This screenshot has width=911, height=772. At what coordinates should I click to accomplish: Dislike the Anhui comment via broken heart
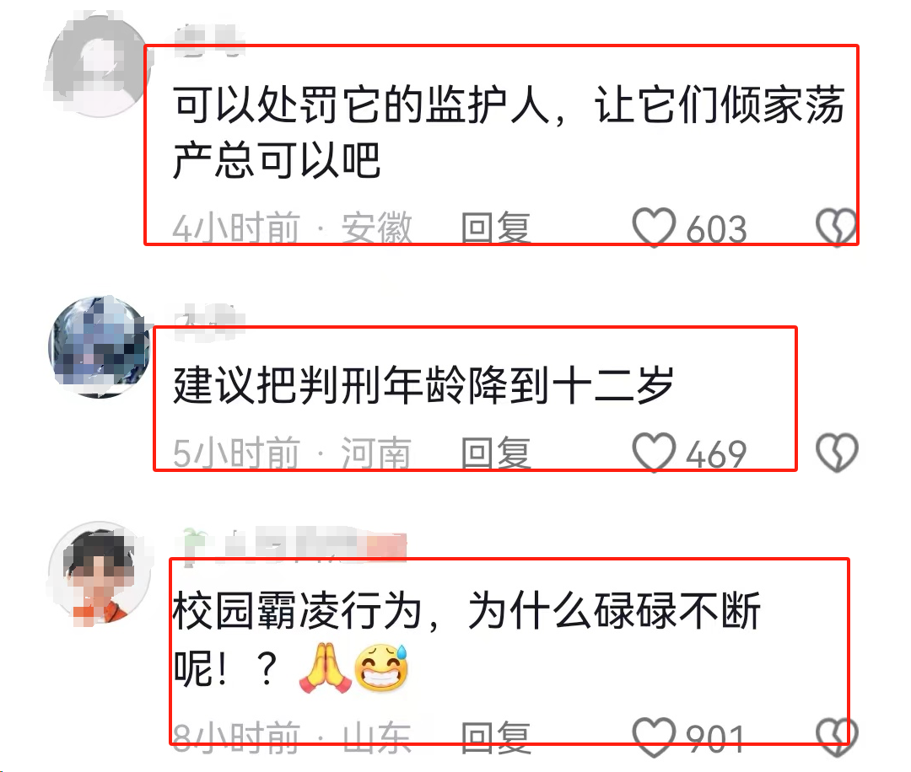tap(837, 228)
